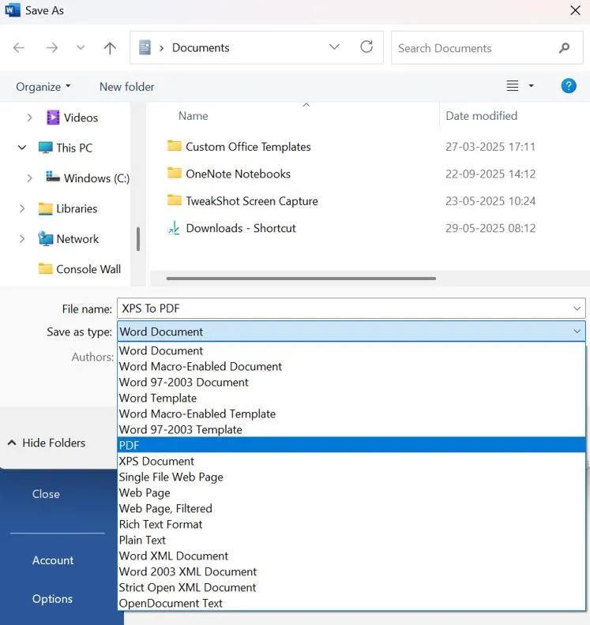The height and width of the screenshot is (625, 590).
Task: Click the search magnifier icon
Action: [564, 48]
